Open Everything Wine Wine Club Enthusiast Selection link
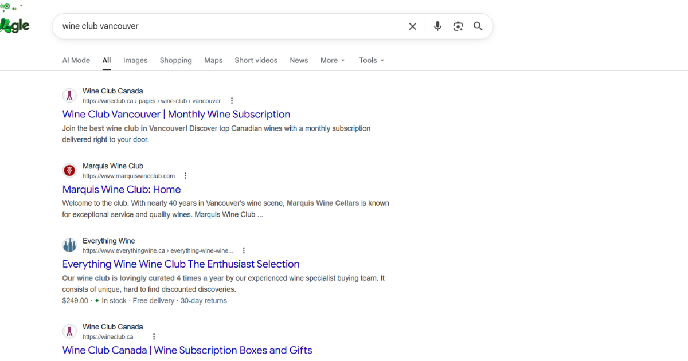Screen dimensions: 688x361 (181, 264)
